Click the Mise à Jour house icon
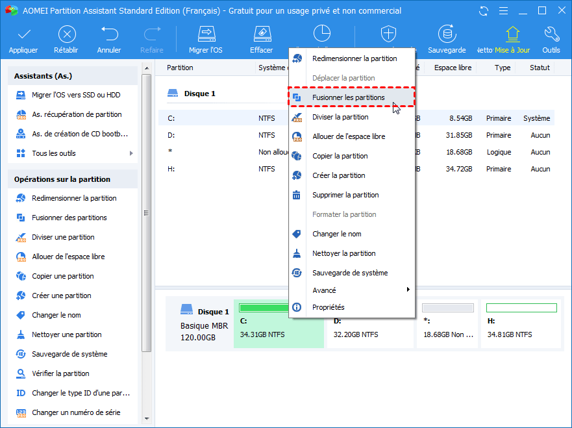 [512, 34]
